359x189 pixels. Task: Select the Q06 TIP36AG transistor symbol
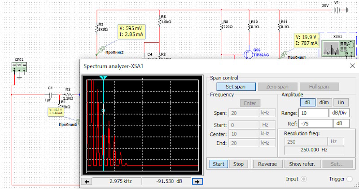(x=248, y=54)
